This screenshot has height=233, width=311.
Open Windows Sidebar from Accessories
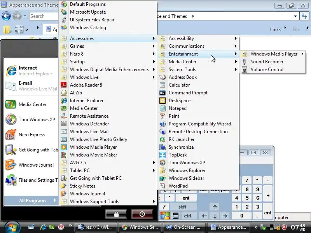[198, 178]
